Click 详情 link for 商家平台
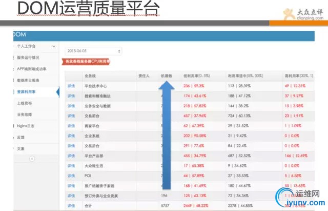Screen dimensions: 328x211 (71, 126)
